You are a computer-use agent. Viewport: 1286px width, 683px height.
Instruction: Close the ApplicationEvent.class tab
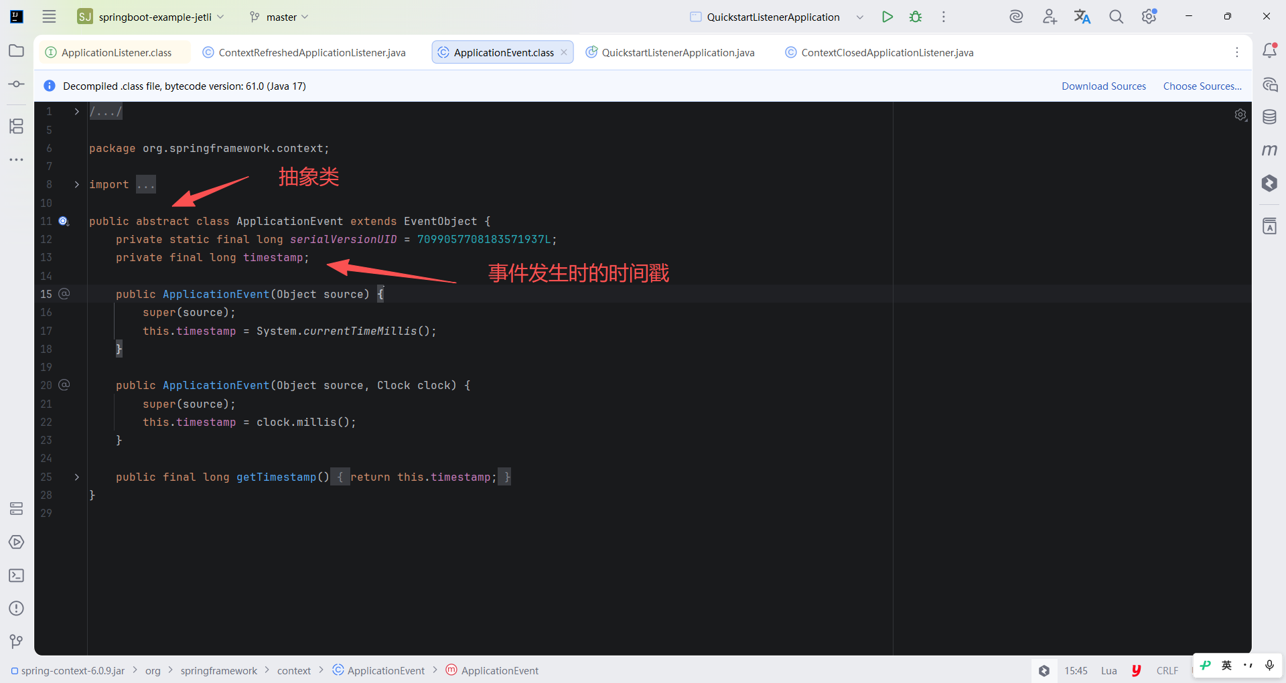(x=564, y=52)
